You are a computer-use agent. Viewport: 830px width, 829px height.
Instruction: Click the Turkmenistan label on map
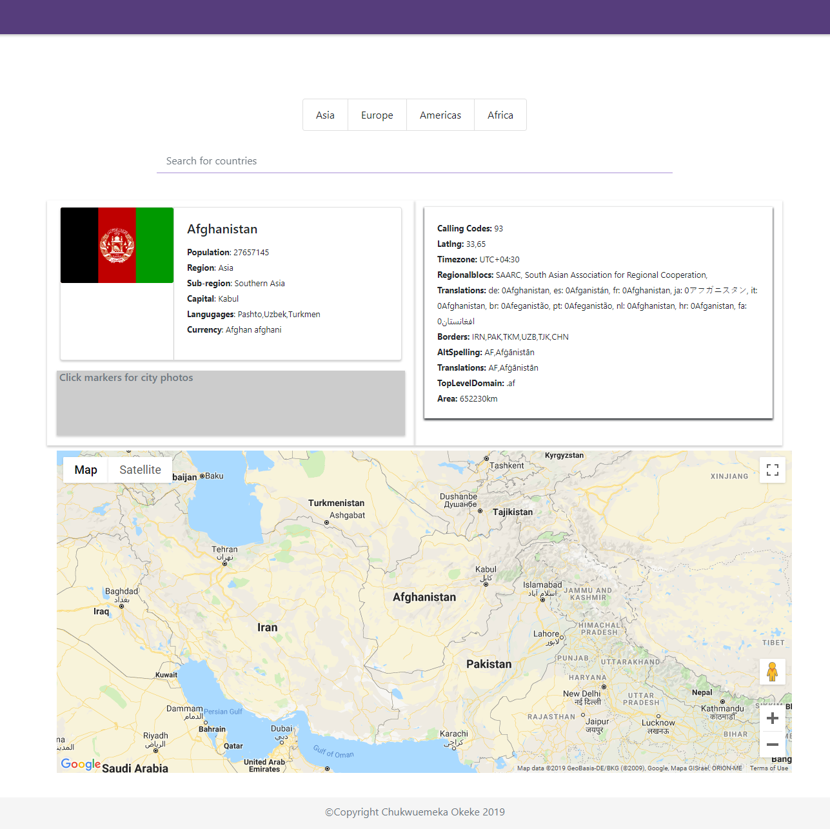(x=336, y=503)
